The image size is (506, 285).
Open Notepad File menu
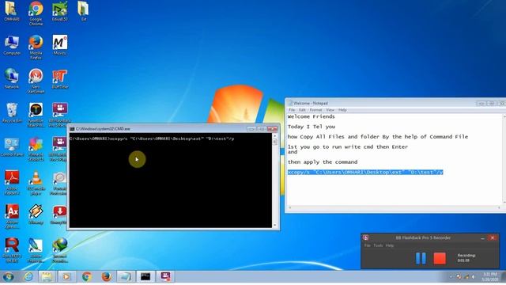pyautogui.click(x=292, y=110)
